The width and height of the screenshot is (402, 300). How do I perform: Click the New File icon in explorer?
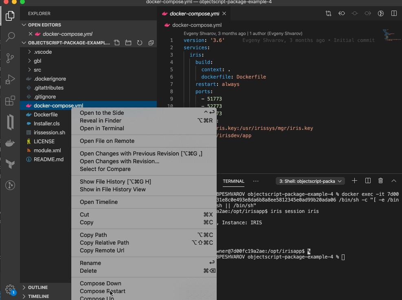(x=117, y=43)
